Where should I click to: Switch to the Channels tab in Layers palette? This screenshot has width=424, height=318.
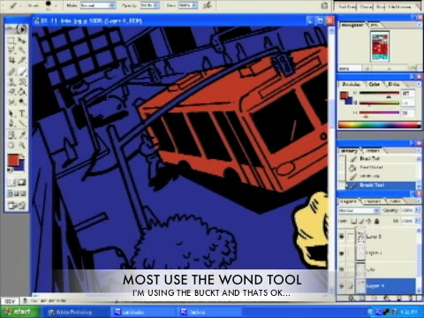point(374,201)
